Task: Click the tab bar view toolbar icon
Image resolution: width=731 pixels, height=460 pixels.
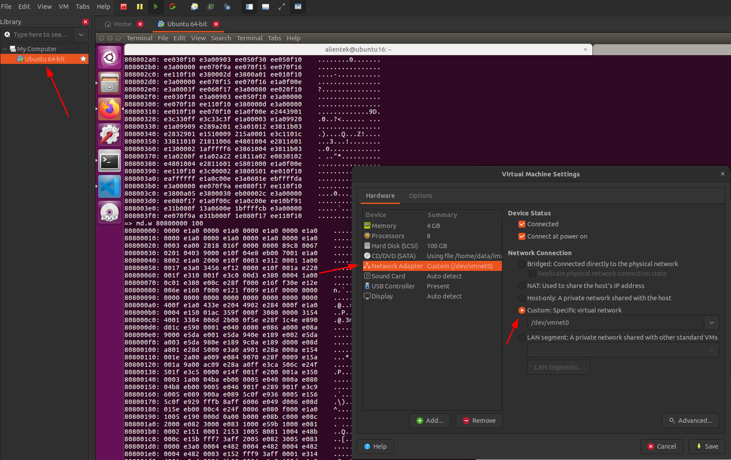Action: 266,7
